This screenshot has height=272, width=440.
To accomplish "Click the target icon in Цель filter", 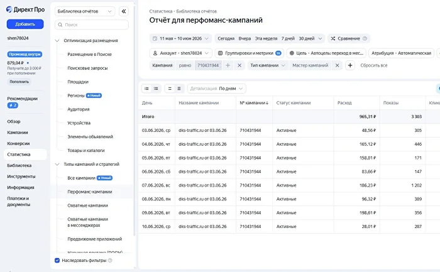I will [292, 53].
